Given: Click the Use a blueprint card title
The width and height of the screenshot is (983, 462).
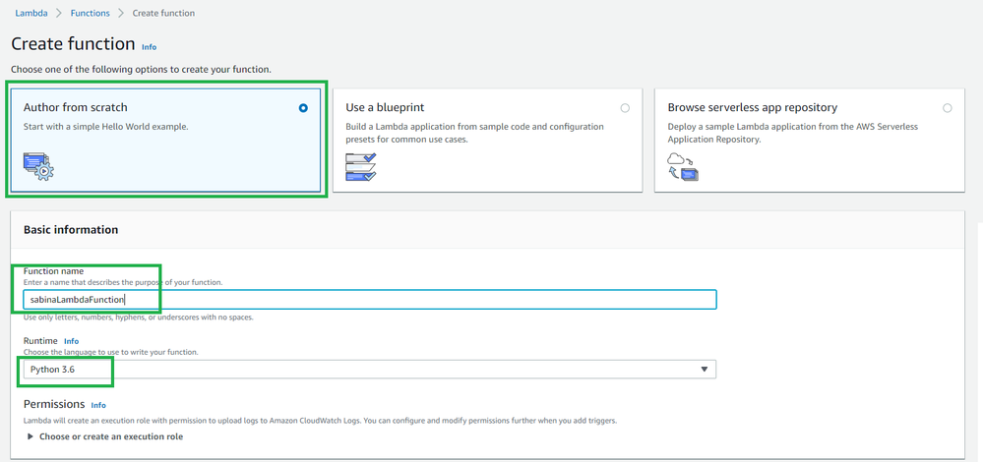Looking at the screenshot, I should (x=385, y=107).
